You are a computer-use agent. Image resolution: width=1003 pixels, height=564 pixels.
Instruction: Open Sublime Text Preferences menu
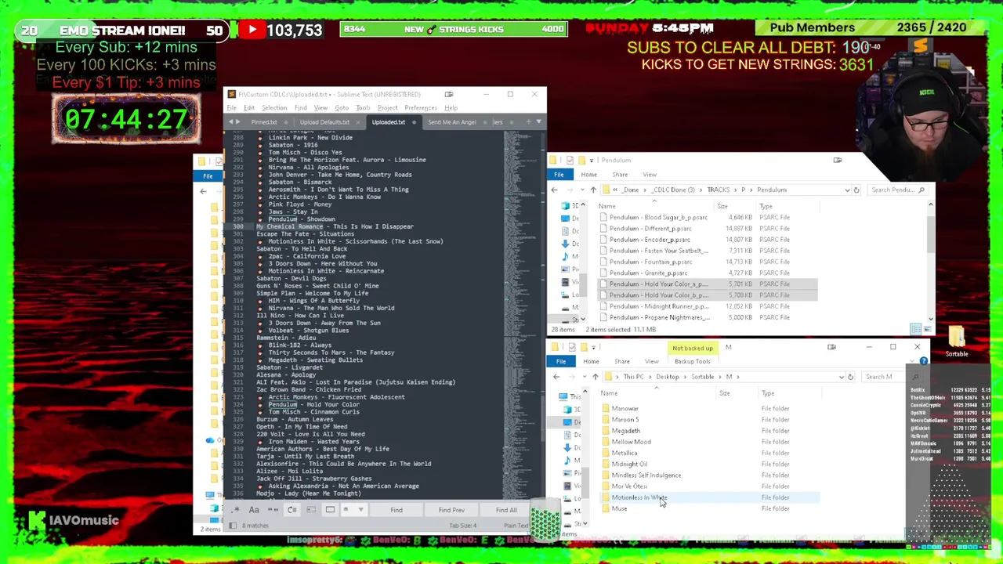point(421,108)
